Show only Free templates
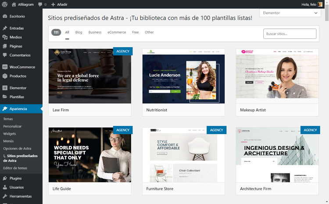The width and height of the screenshot is (329, 204). (136, 32)
